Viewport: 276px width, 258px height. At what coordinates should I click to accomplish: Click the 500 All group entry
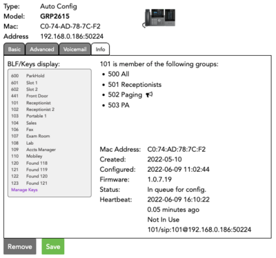point(119,74)
